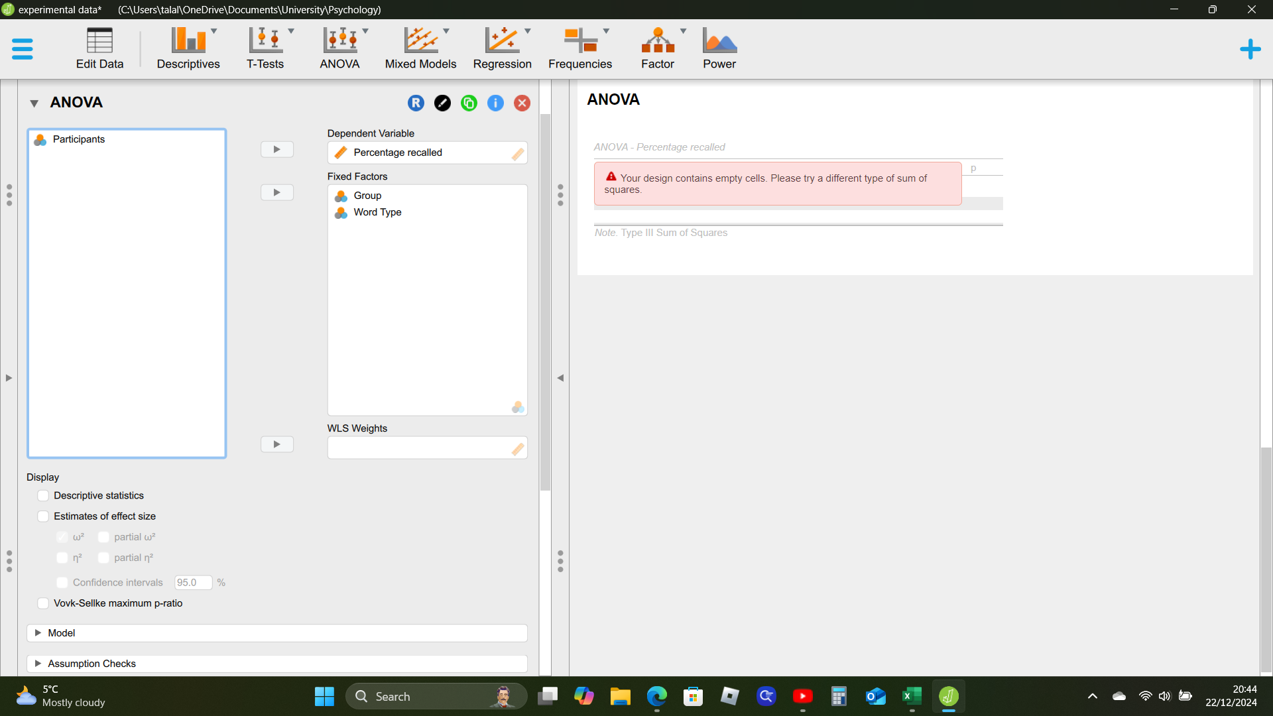Click the Type III Sum of Squares note
The image size is (1273, 716).
click(661, 233)
